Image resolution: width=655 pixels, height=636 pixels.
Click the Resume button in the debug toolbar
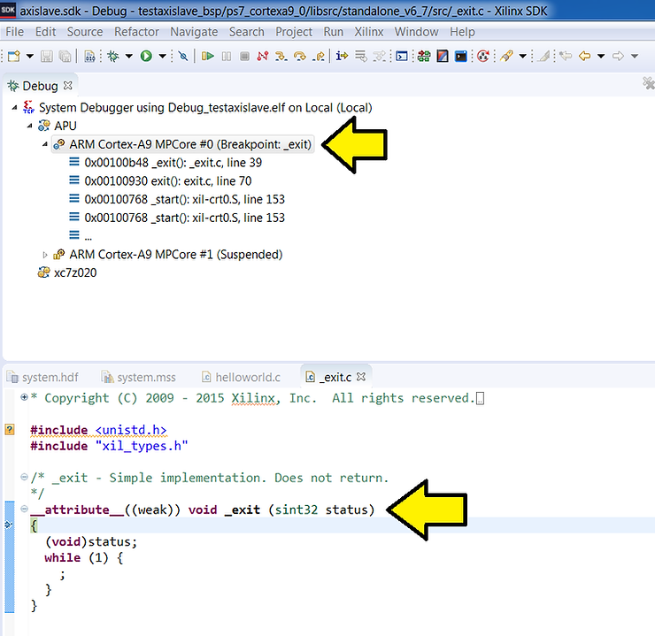[x=208, y=56]
